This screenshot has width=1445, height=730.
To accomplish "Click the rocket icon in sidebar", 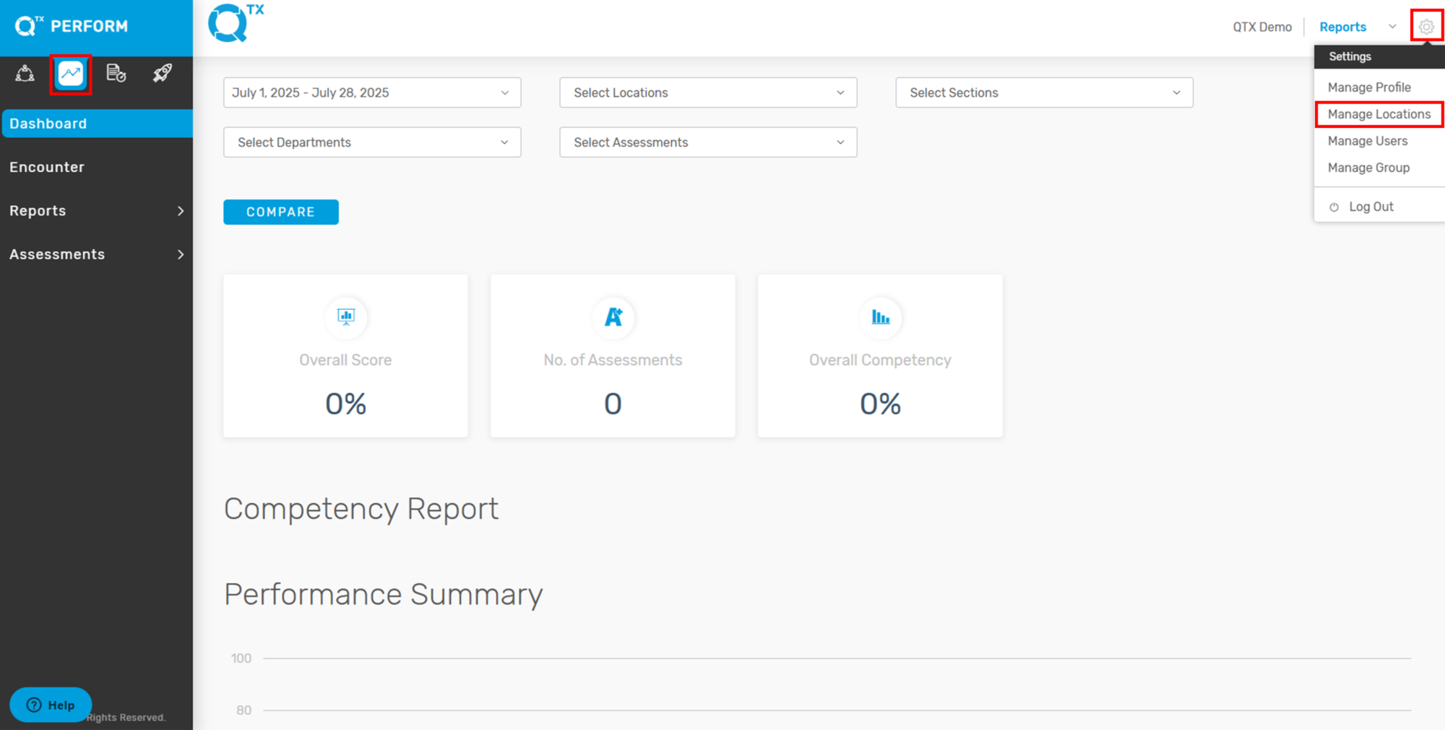I will pyautogui.click(x=163, y=73).
